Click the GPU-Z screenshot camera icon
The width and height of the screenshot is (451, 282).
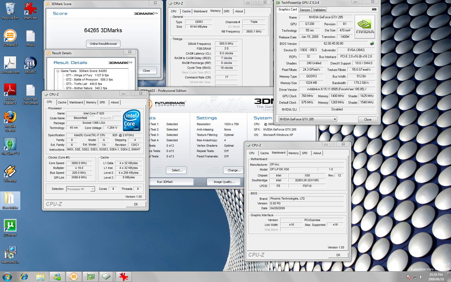(374, 9)
